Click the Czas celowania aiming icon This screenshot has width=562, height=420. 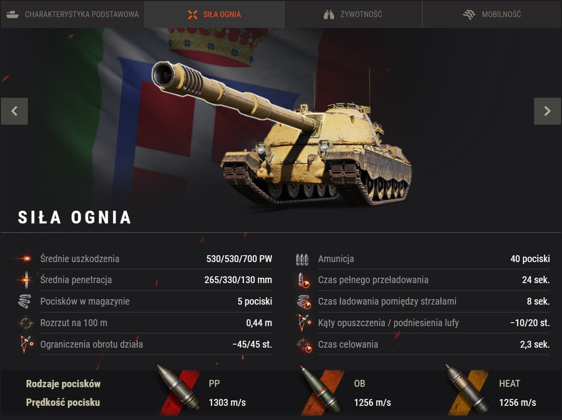304,345
